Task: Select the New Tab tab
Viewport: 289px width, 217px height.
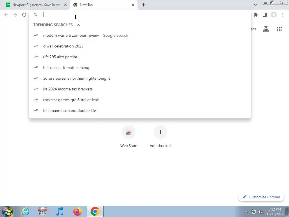Action: 104,5
